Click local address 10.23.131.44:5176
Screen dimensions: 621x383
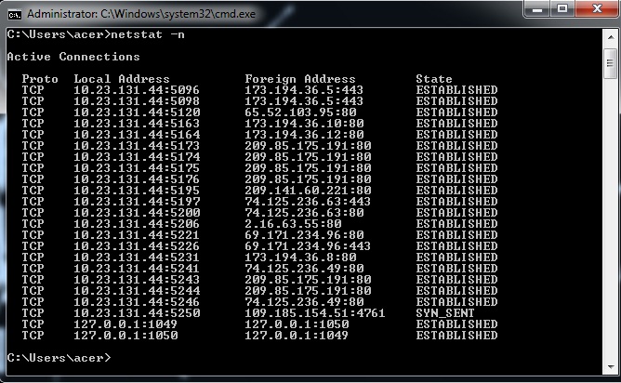137,179
